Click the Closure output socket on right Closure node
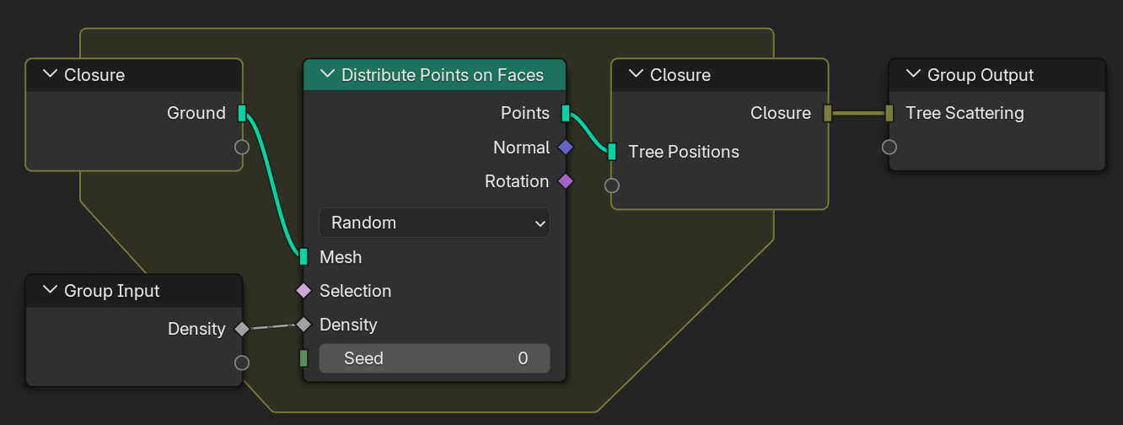Viewport: 1123px width, 425px height. [828, 113]
